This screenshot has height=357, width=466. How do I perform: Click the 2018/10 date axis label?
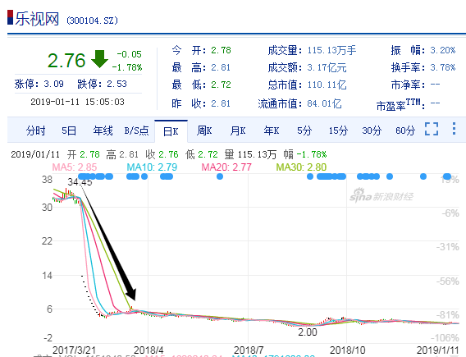[347, 350]
